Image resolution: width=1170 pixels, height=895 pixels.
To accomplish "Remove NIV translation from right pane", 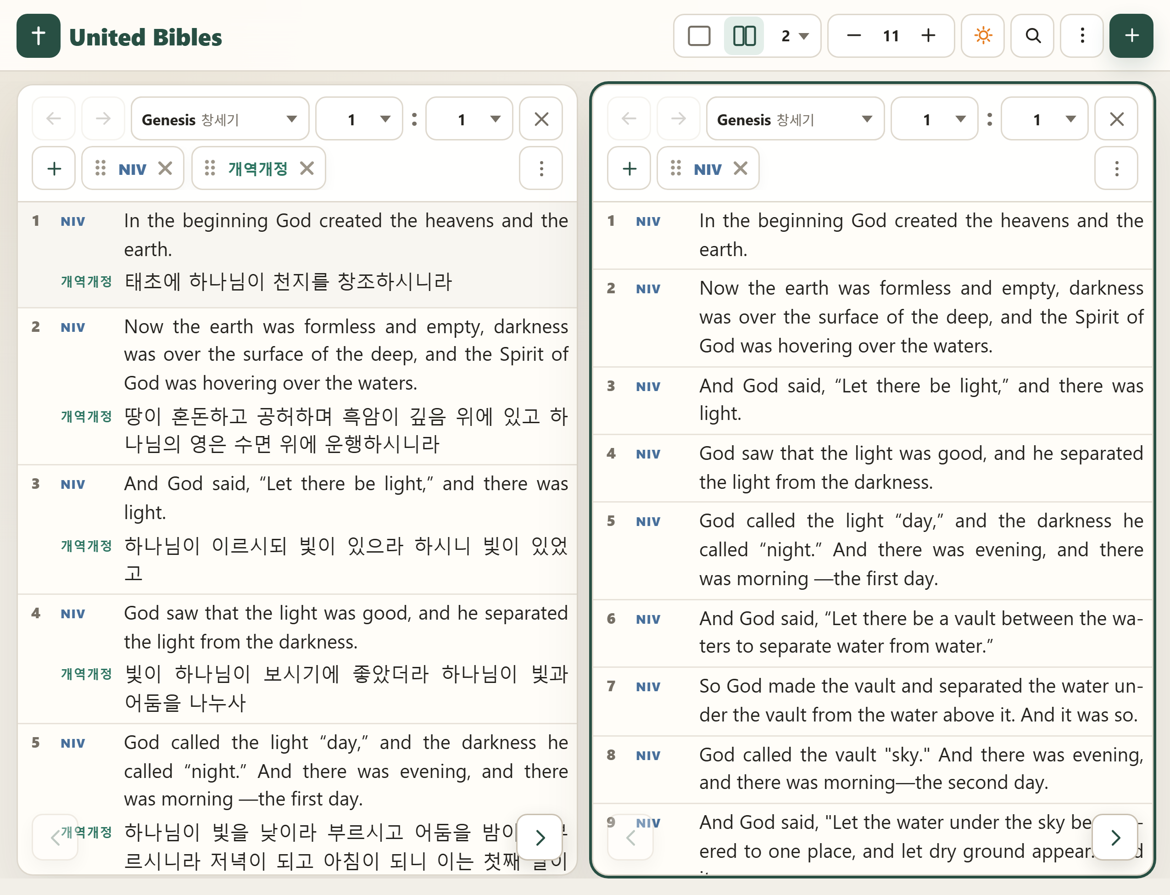I will click(x=740, y=168).
